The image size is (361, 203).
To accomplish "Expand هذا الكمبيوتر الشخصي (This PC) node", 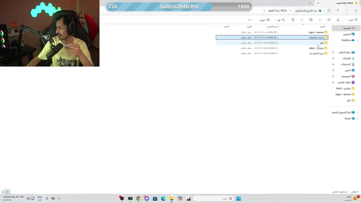I will (x=358, y=112).
